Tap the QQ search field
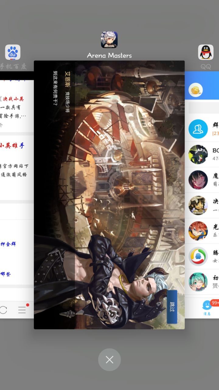219x390 pixels. point(203,108)
